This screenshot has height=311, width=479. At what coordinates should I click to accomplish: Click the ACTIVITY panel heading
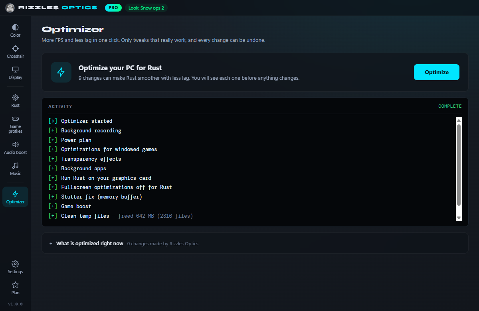pos(60,106)
